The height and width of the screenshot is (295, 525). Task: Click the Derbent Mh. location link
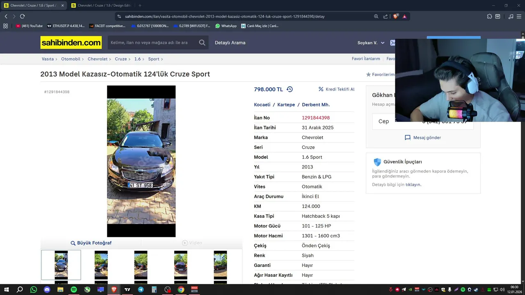tap(316, 105)
